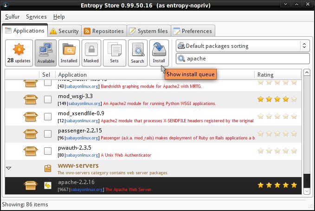Click 'The Apache Web Server' description
315x211 pixels.
129,190
